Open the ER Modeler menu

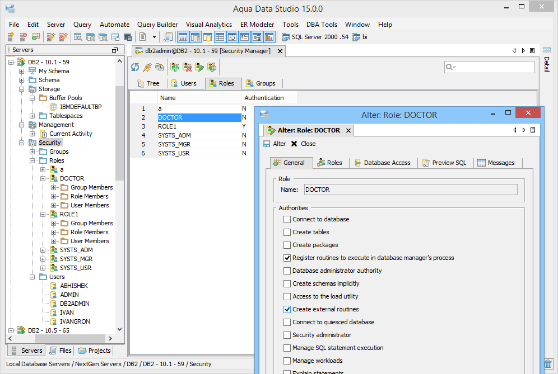(x=257, y=25)
